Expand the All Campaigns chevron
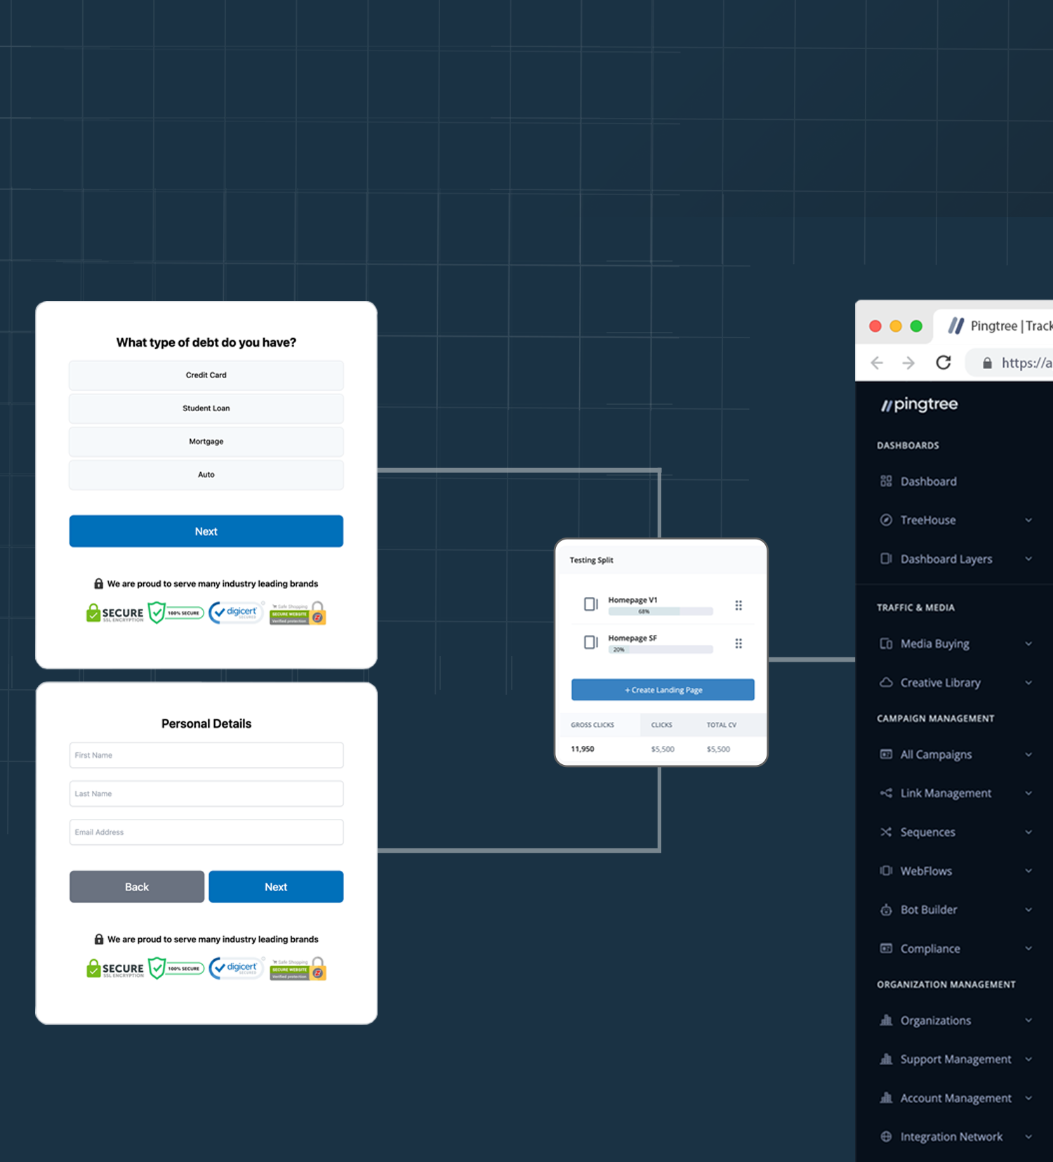Viewport: 1053px width, 1162px height. [1028, 755]
